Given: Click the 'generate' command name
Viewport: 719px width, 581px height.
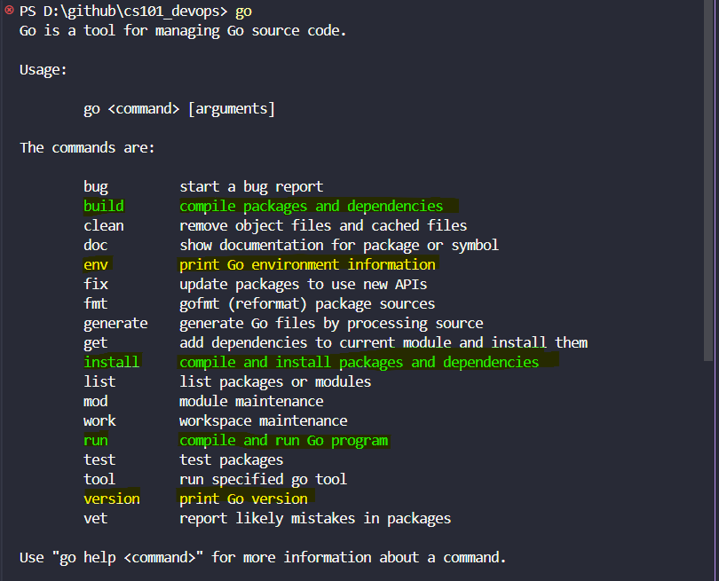Looking at the screenshot, I should coord(115,324).
